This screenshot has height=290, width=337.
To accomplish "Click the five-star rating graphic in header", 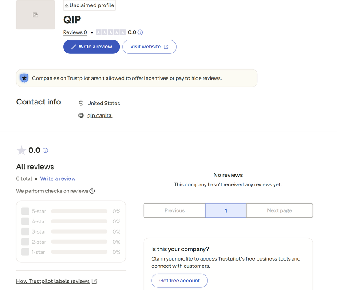I will [x=110, y=32].
